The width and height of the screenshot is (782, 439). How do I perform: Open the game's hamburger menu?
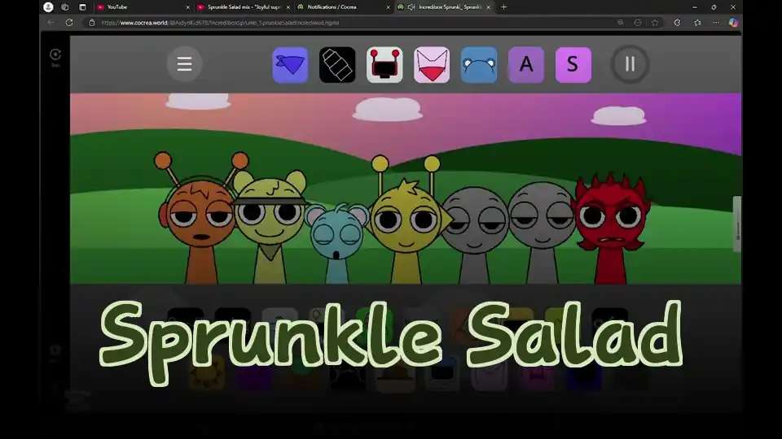point(185,63)
